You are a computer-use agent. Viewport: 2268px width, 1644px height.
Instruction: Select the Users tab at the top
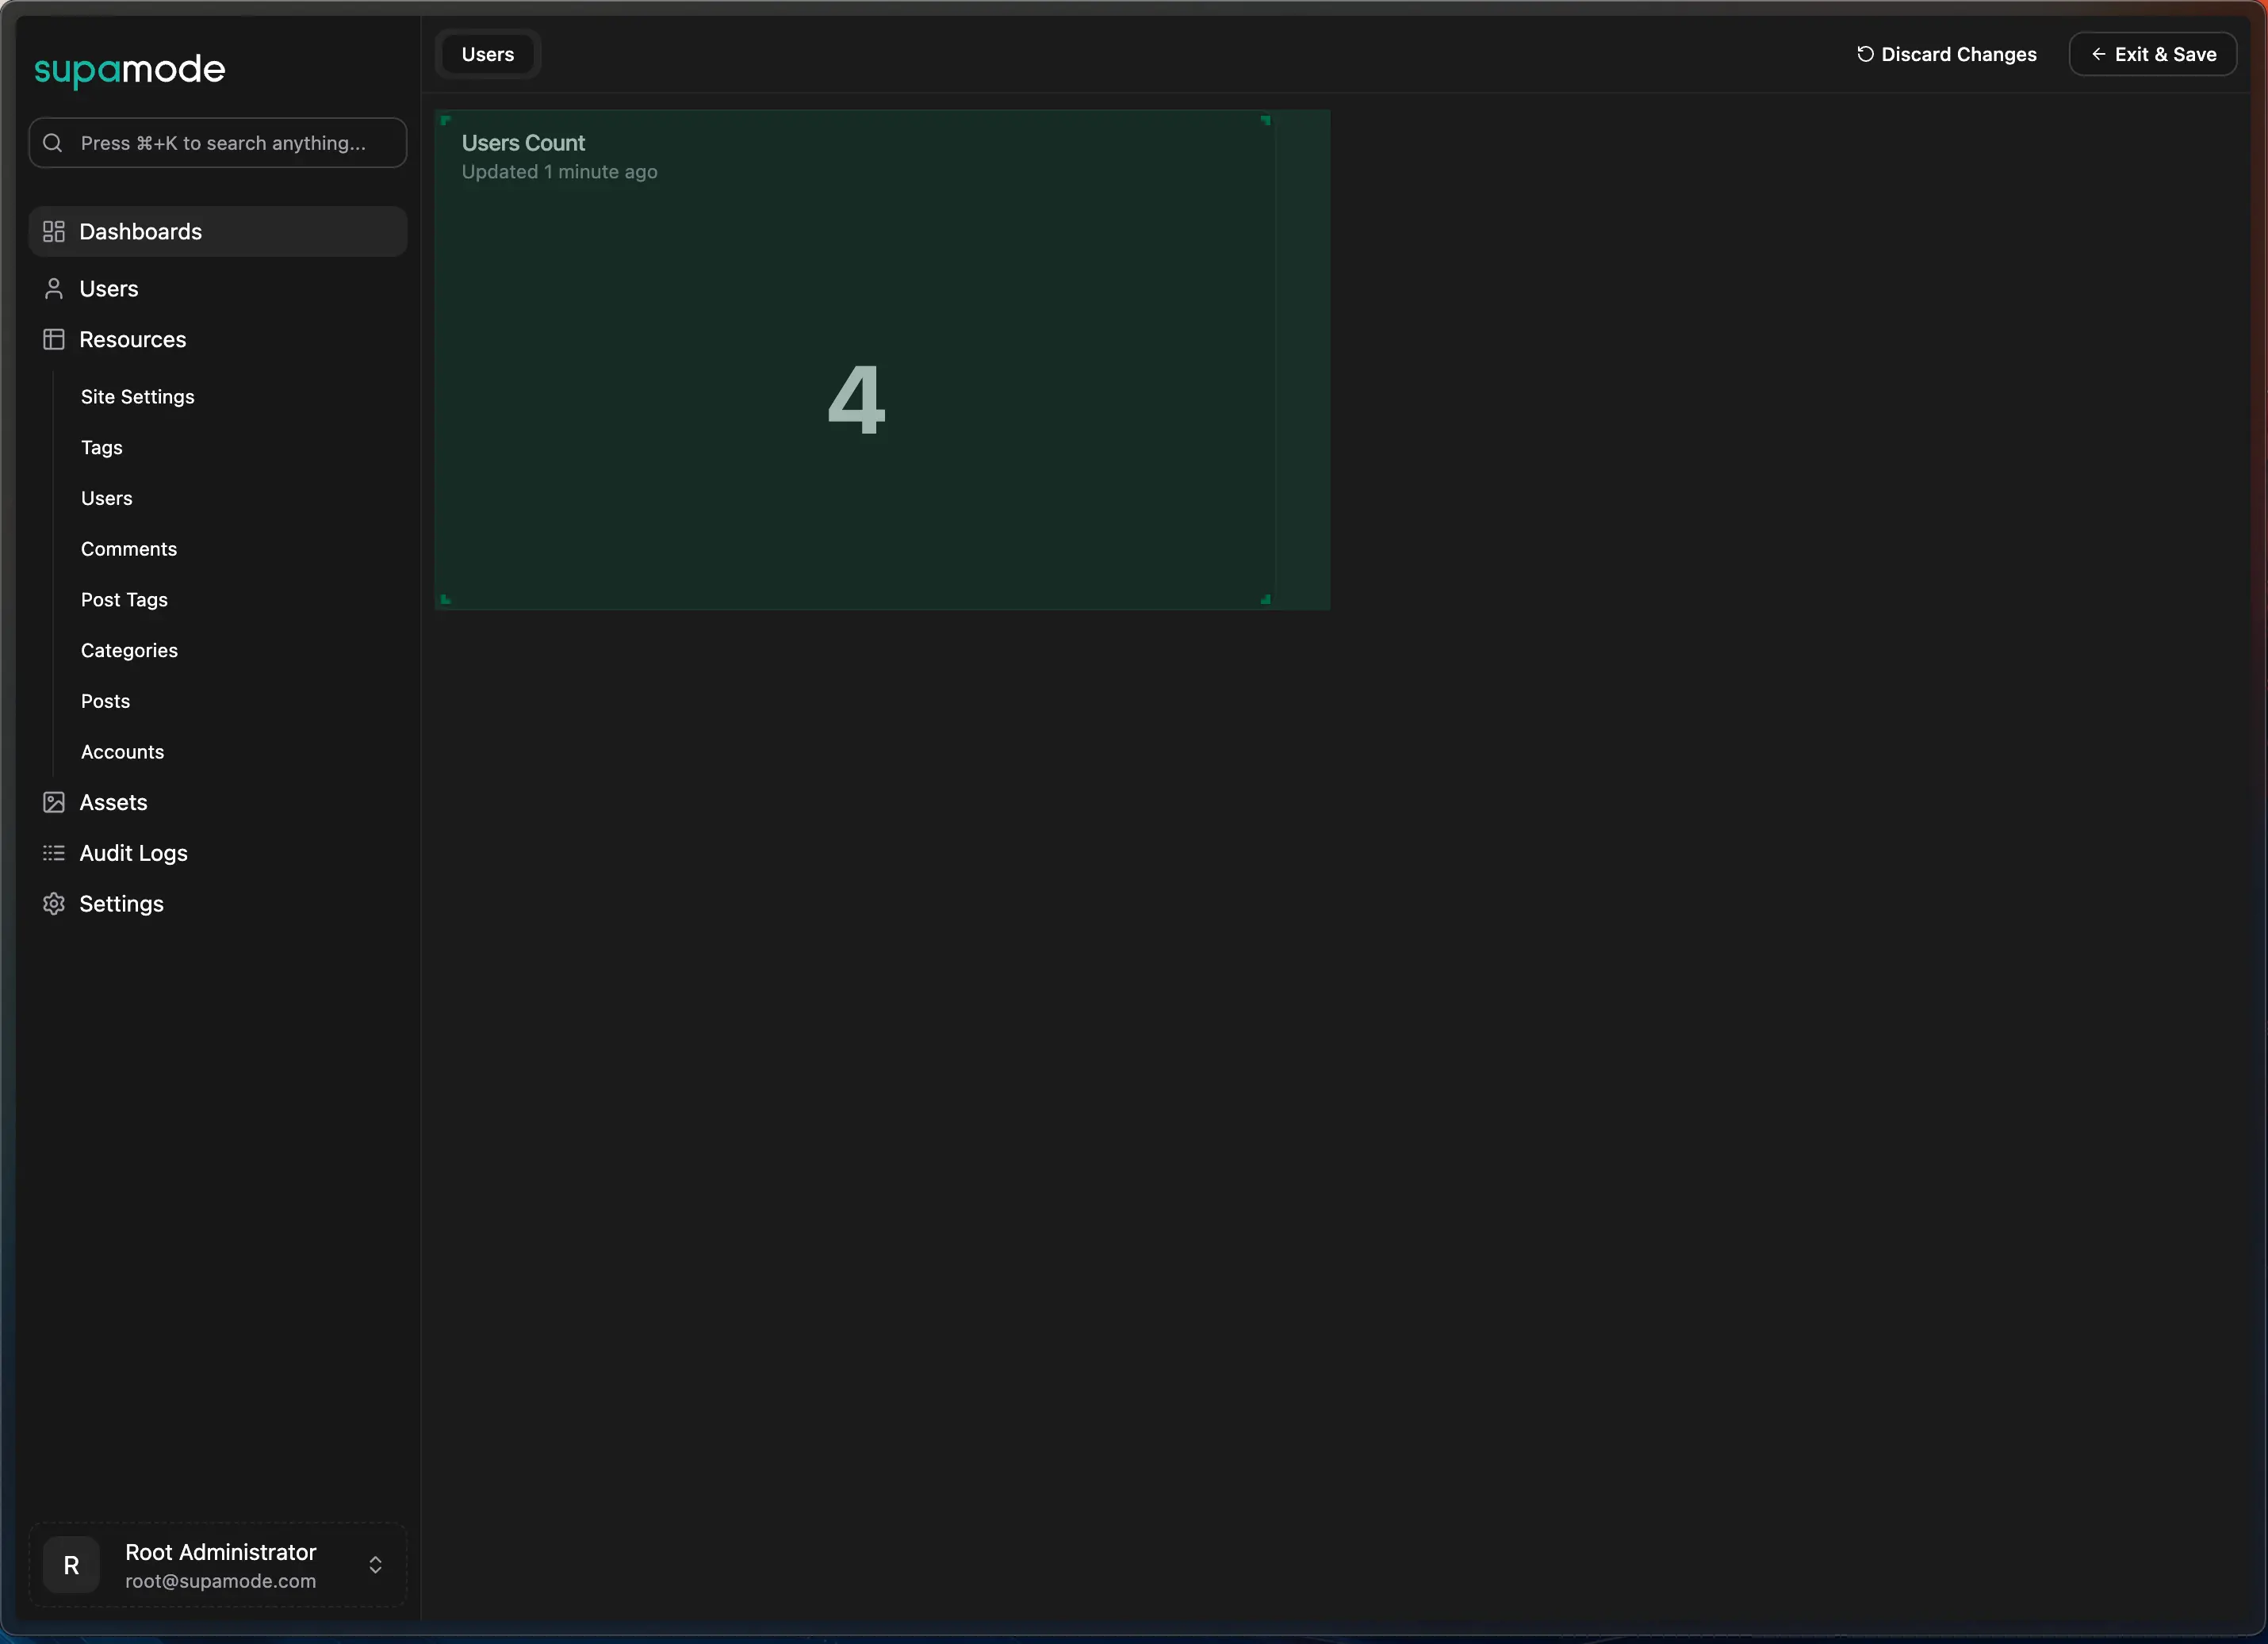pyautogui.click(x=487, y=54)
